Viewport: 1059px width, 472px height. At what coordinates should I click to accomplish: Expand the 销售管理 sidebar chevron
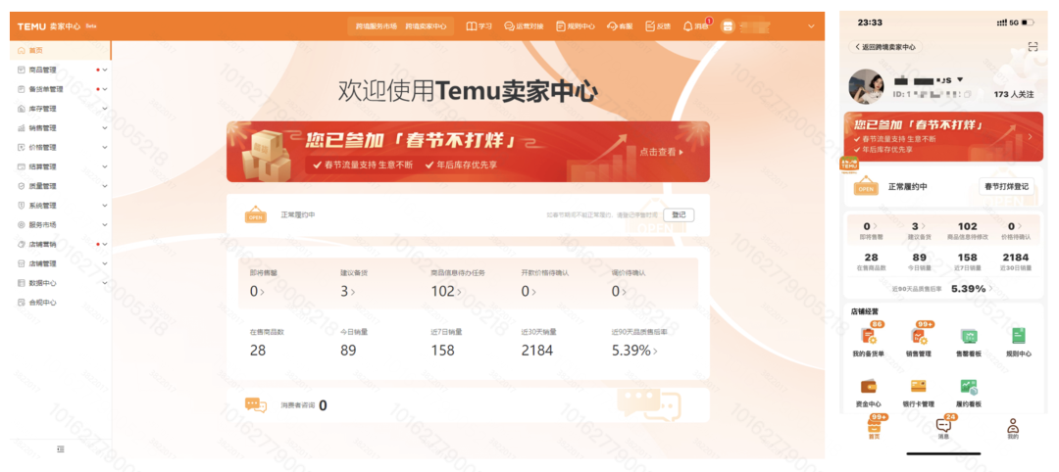pyautogui.click(x=105, y=128)
